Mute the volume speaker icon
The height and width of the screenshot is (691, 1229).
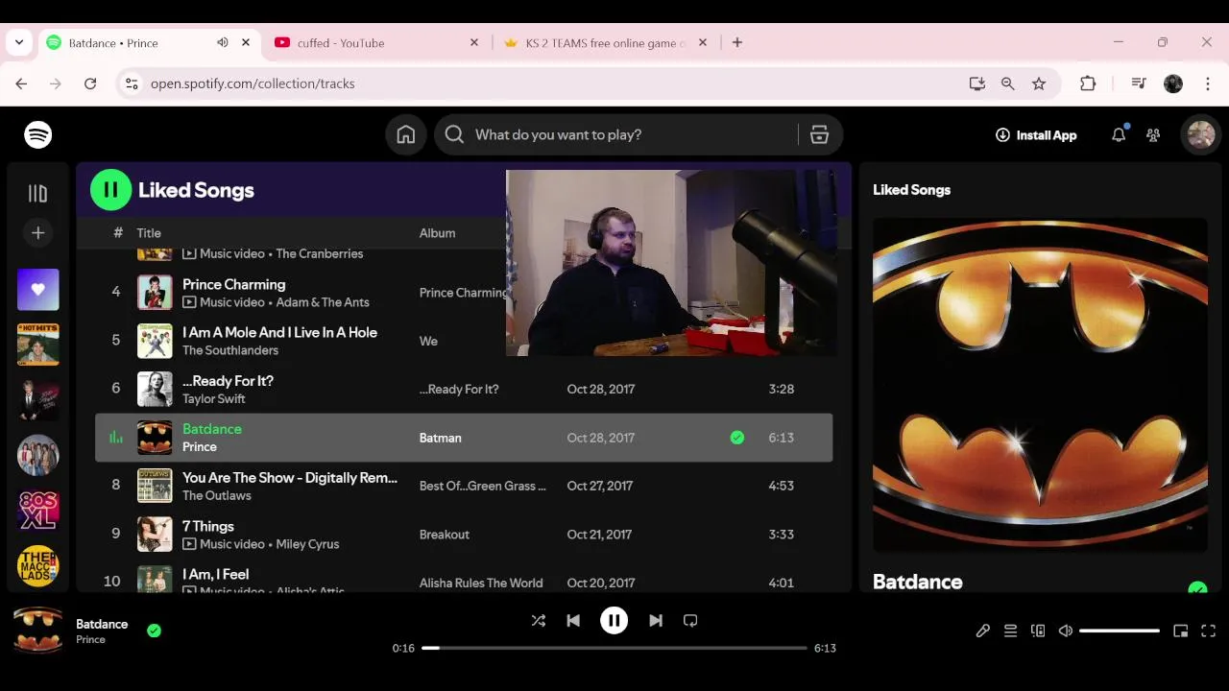tap(1065, 631)
